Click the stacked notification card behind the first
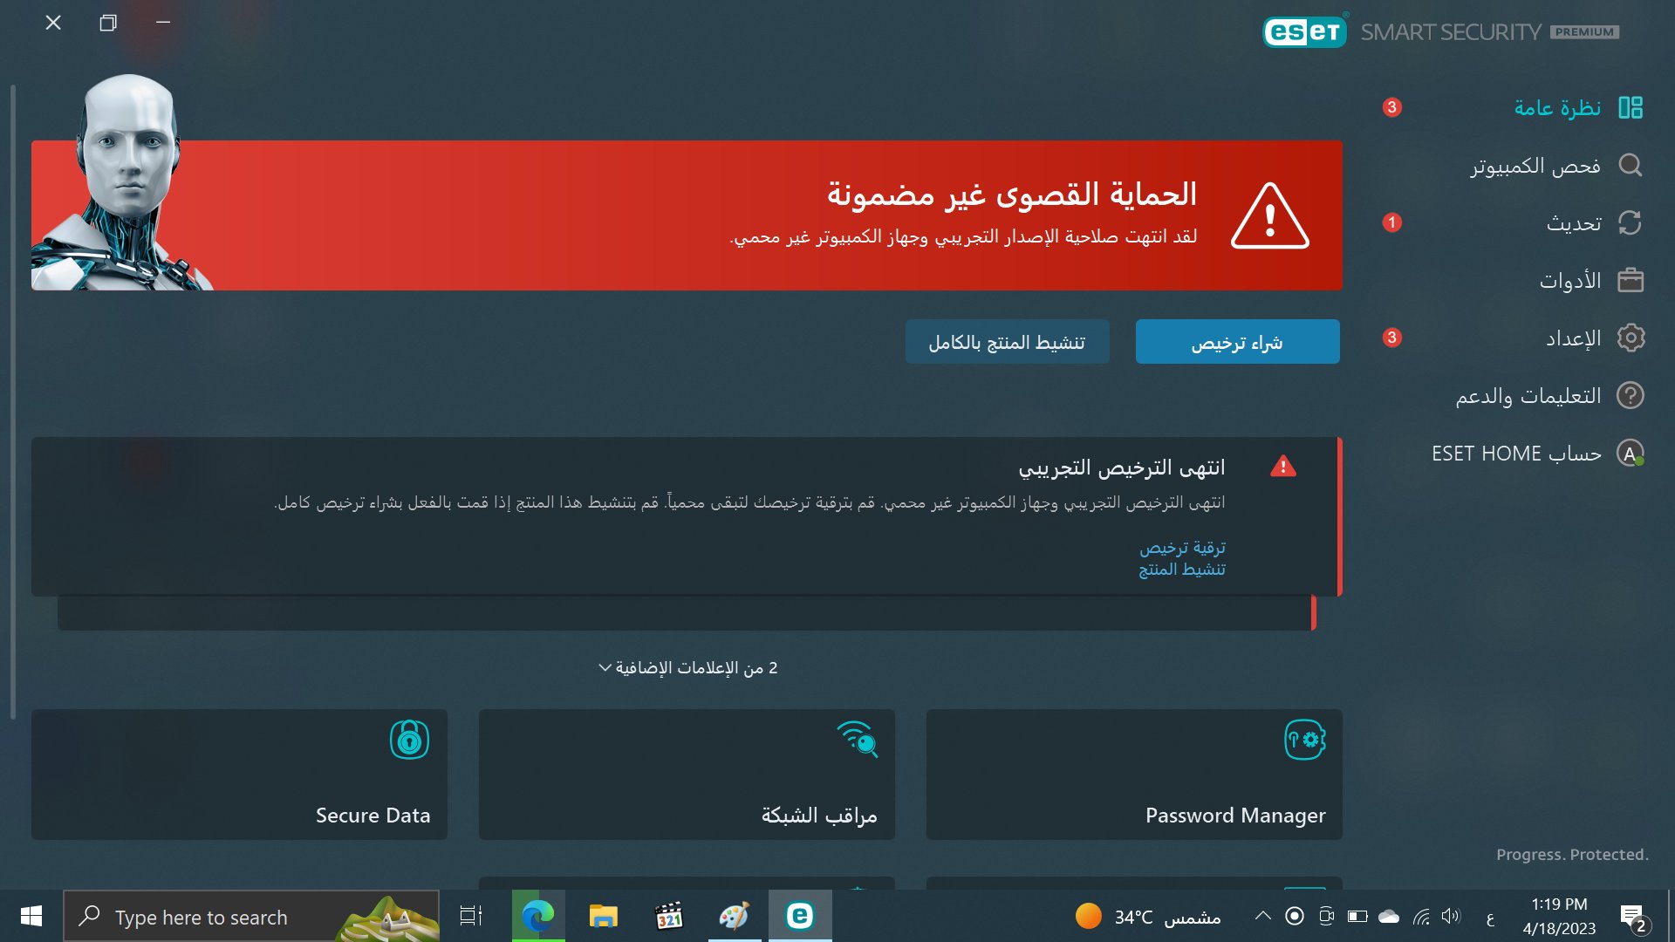 coord(687,613)
